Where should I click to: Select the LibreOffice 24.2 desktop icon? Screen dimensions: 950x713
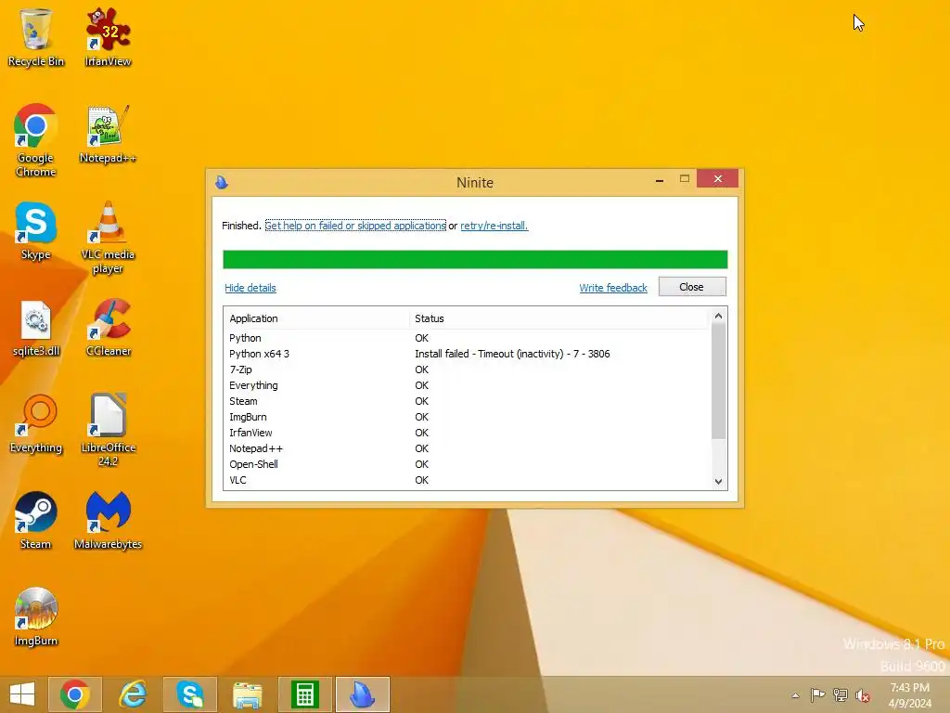pos(108,431)
